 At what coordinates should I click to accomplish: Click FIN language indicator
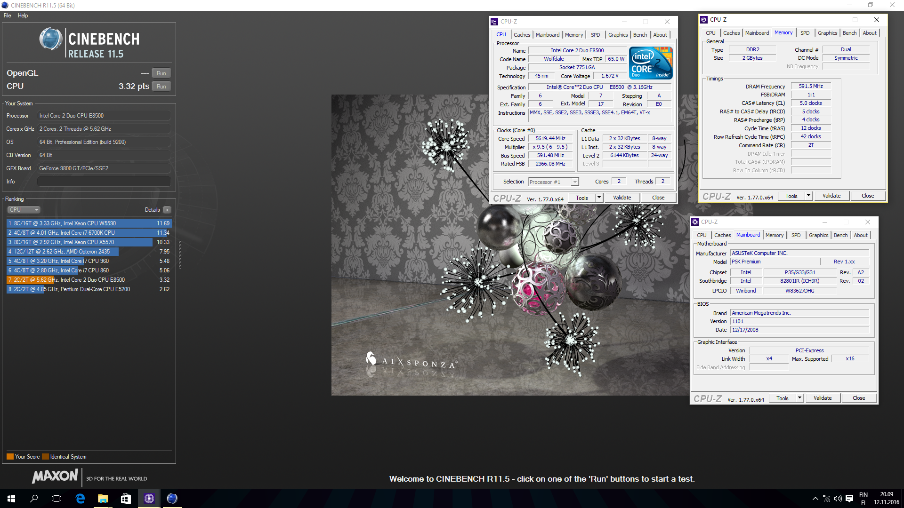tap(864, 499)
